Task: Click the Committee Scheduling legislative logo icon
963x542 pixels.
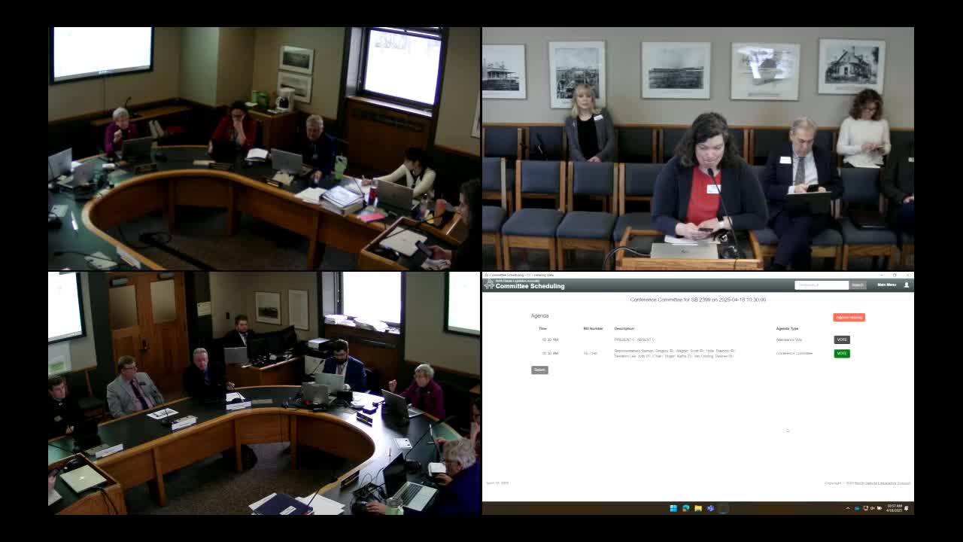Action: click(x=490, y=285)
